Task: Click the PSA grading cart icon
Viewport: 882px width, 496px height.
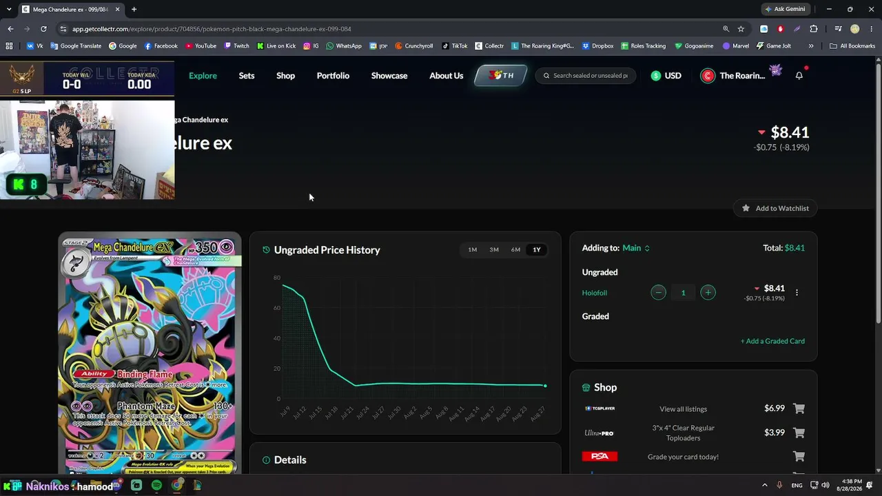Action: click(x=799, y=456)
